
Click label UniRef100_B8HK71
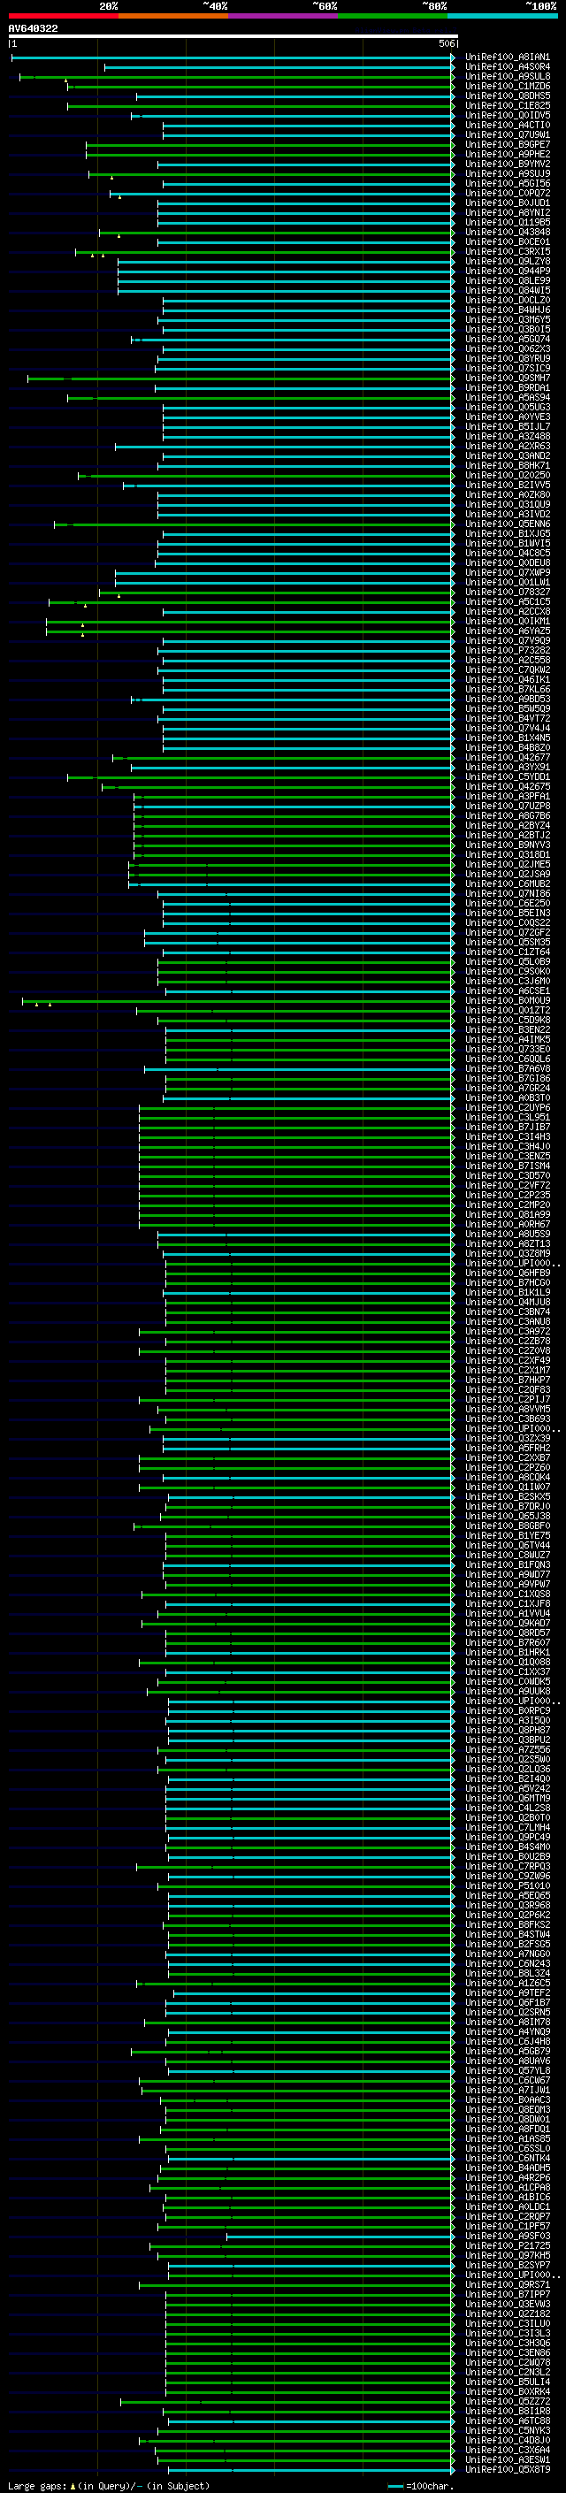point(507,465)
